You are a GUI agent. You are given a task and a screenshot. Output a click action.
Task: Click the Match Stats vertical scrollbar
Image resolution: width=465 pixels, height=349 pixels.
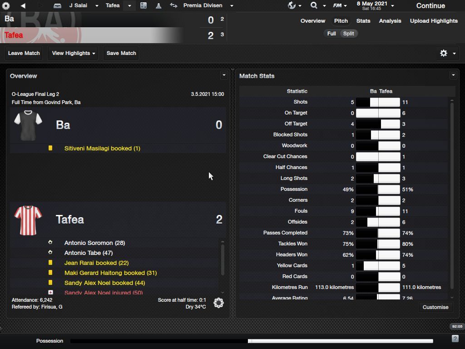coord(452,195)
